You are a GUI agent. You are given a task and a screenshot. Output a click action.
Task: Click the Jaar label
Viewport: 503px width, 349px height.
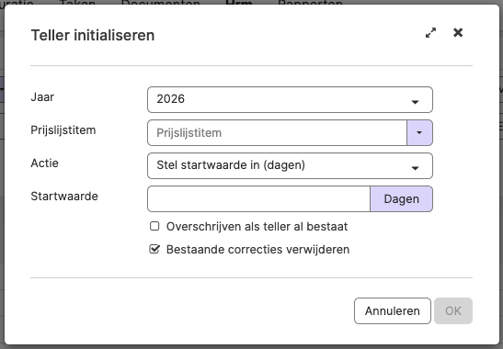click(42, 96)
